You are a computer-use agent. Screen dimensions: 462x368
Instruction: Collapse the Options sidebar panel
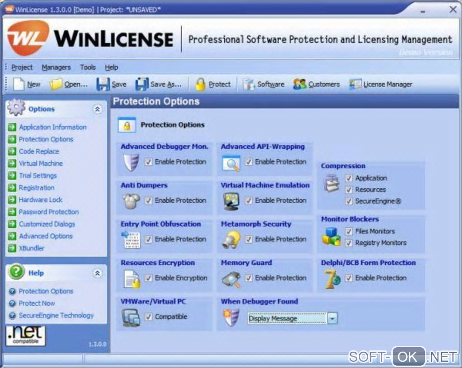pos(97,109)
